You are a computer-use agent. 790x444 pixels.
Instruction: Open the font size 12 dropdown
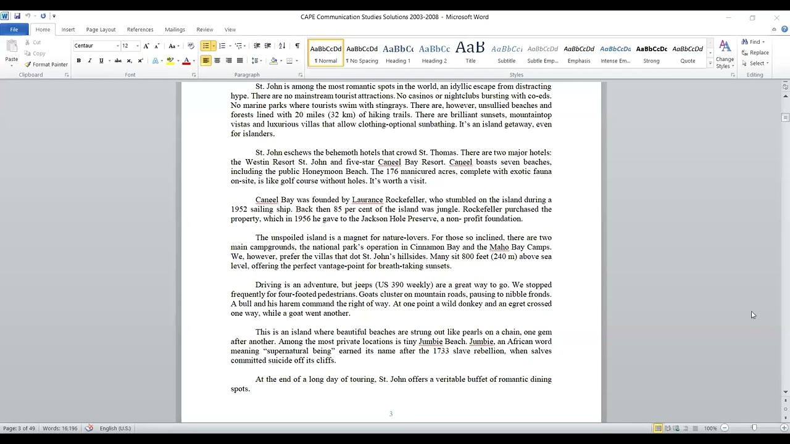[x=137, y=46]
